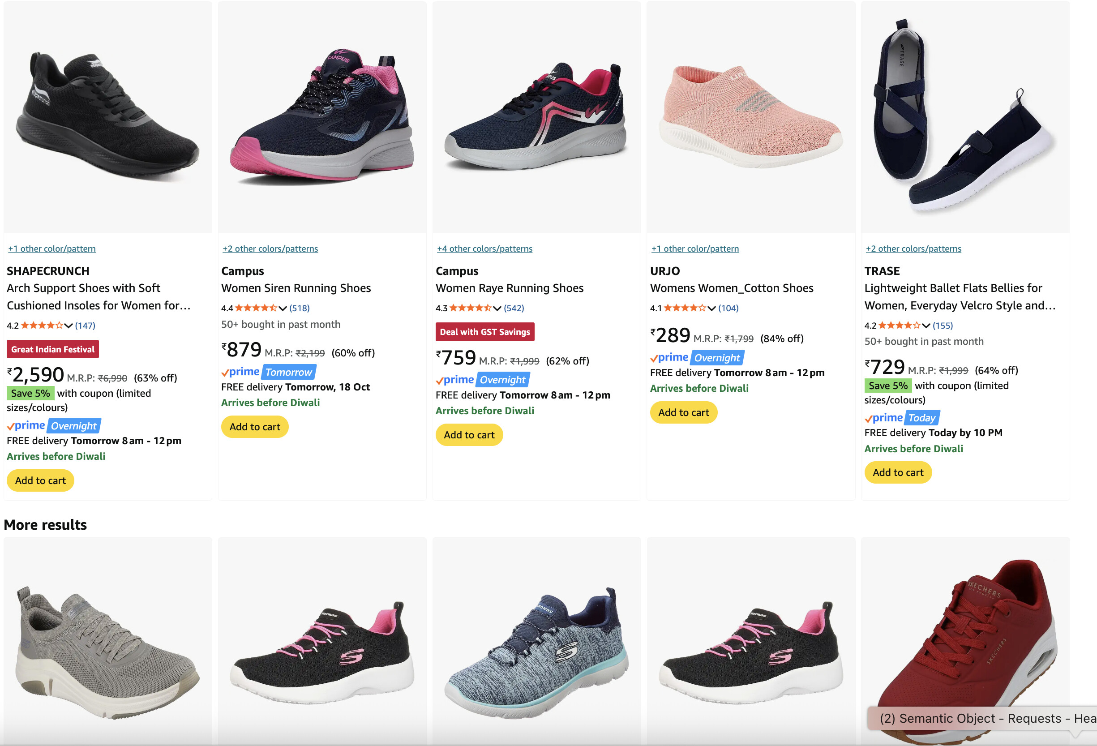Add Campus Women Siren Running Shoes to cart
Screen dimensions: 1097x746
[254, 427]
